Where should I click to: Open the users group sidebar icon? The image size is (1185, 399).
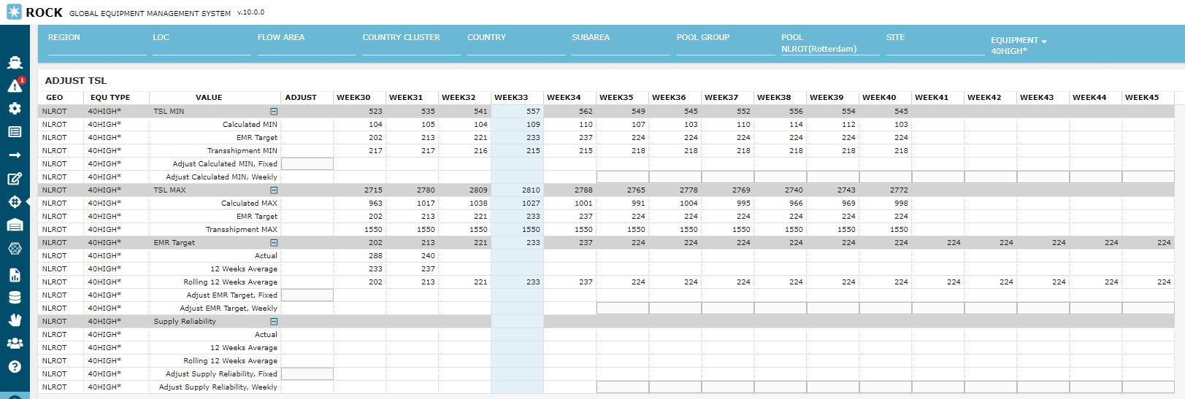click(x=15, y=343)
